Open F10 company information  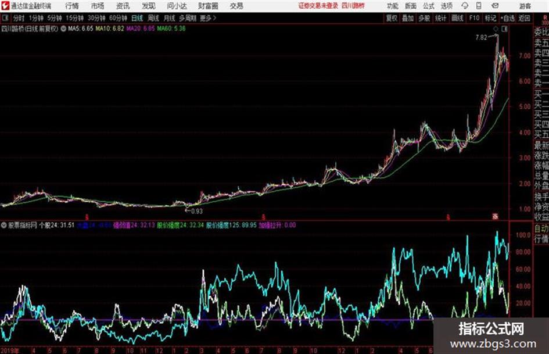tap(474, 18)
